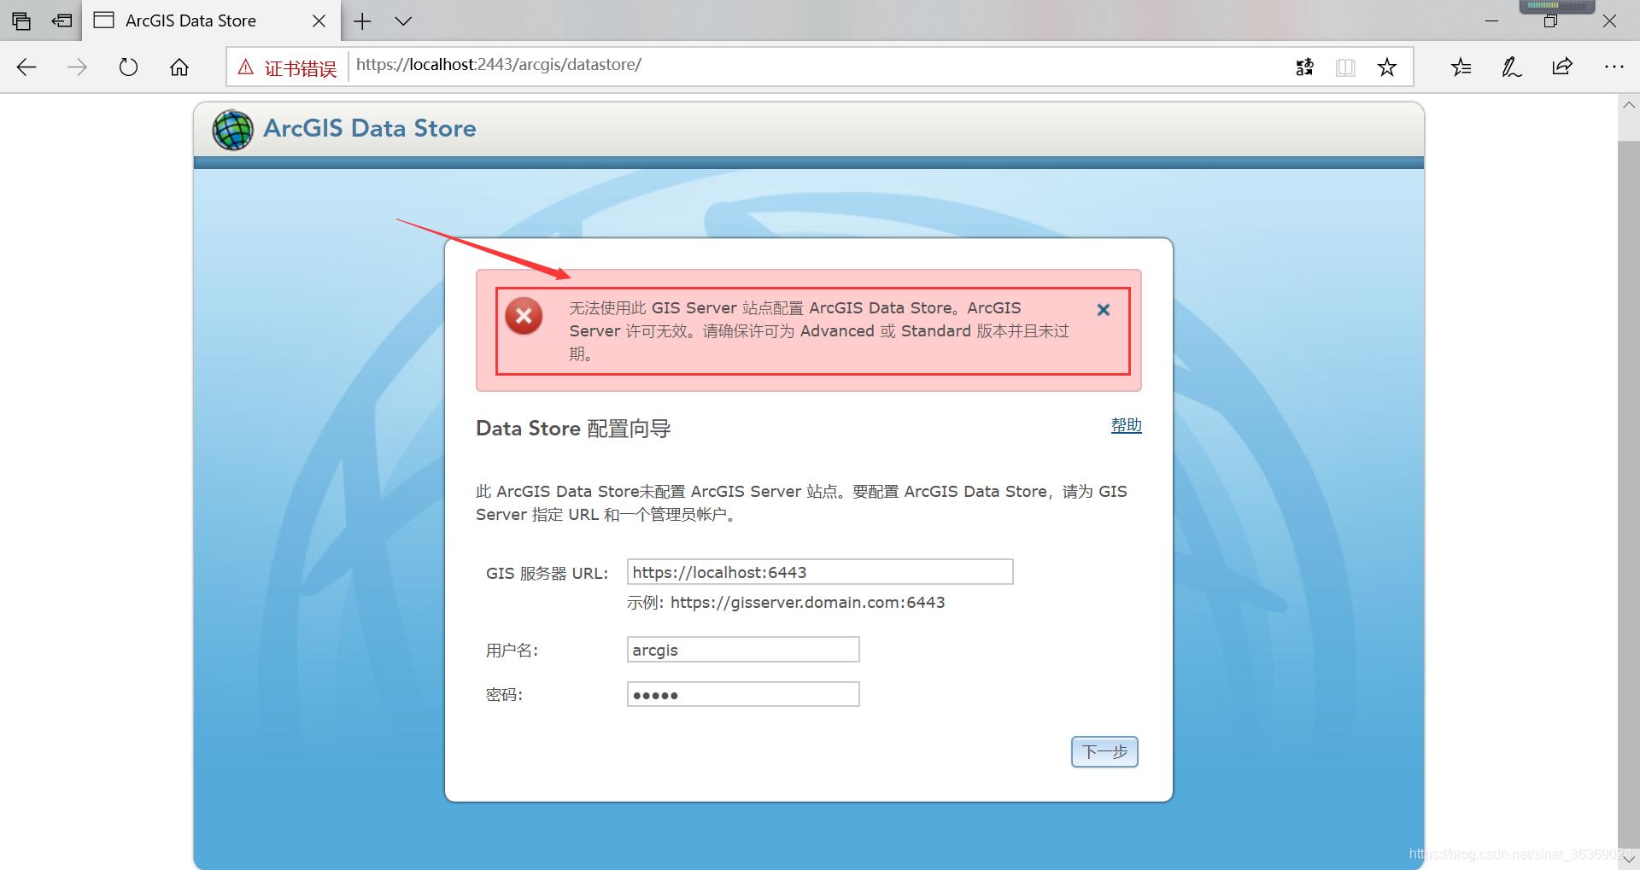Open reading view with the book icon
The image size is (1640, 870).
[x=1345, y=66]
